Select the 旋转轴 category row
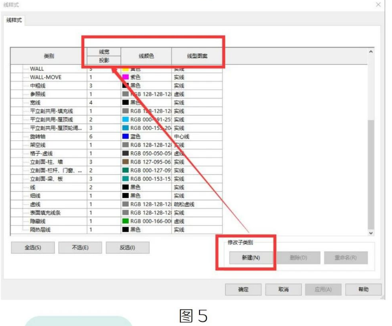This screenshot has height=326, width=392. pyautogui.click(x=38, y=136)
